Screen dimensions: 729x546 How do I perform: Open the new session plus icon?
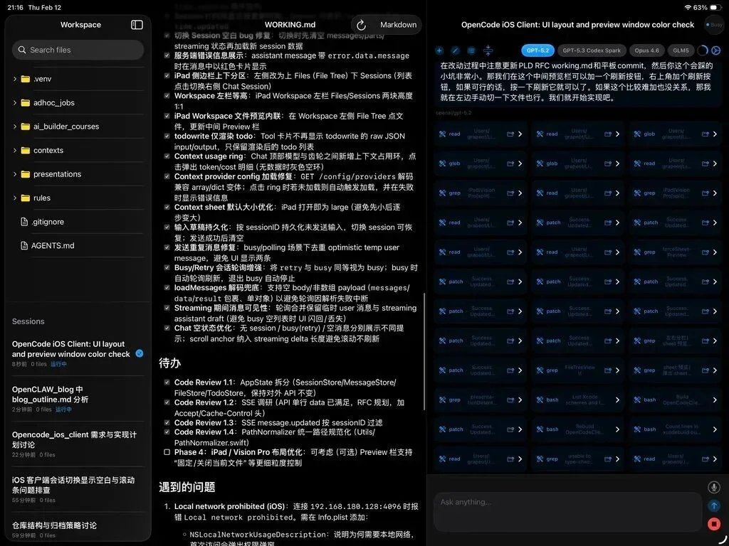pos(439,50)
